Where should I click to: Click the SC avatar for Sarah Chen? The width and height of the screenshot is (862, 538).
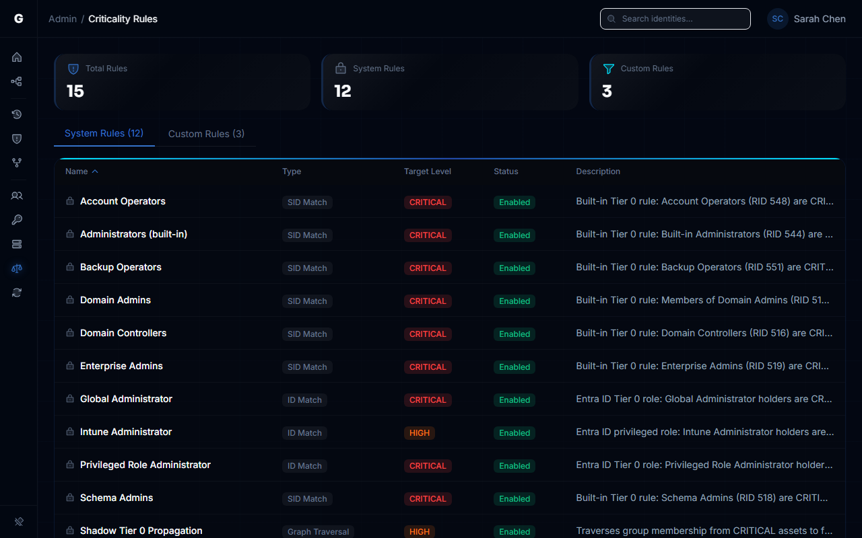(777, 19)
